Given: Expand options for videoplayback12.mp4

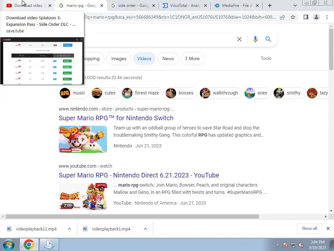Looking at the screenshot, I should click(x=69, y=229).
